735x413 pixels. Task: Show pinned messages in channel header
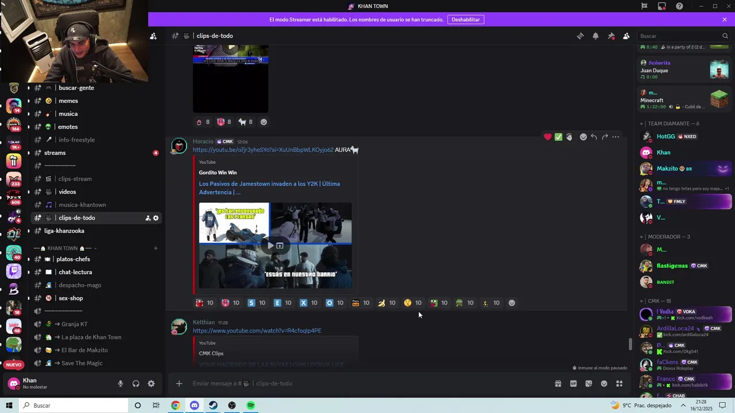(x=611, y=36)
